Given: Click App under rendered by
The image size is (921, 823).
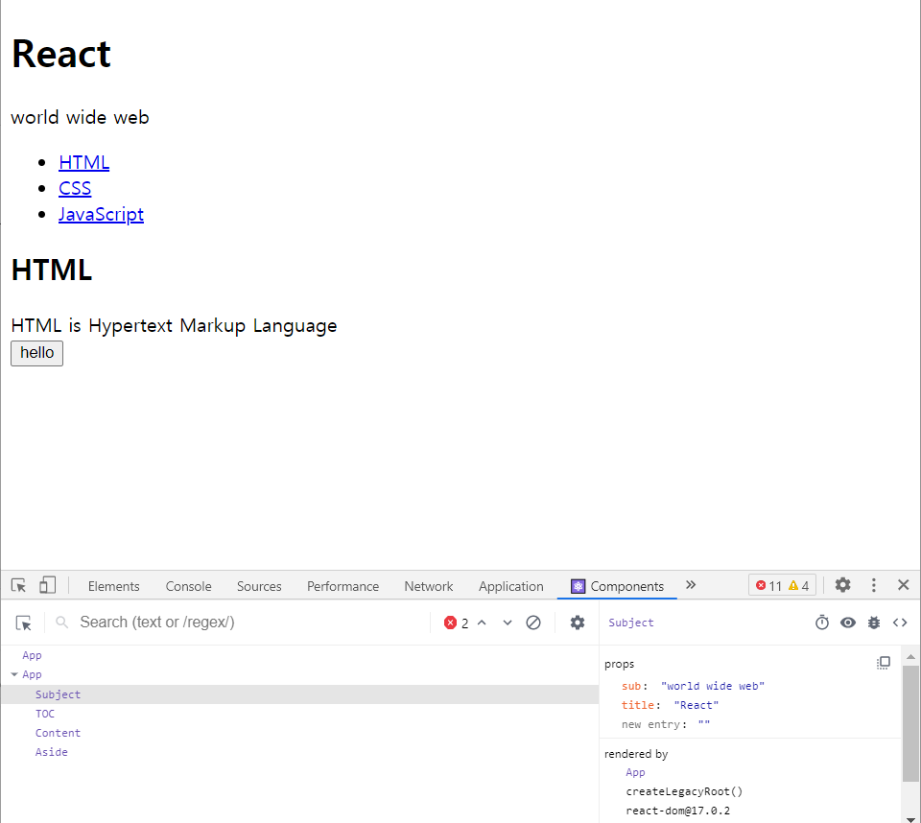Looking at the screenshot, I should point(635,772).
